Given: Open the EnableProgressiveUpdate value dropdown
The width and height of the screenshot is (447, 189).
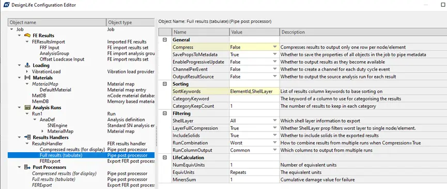Looking at the screenshot, I should point(275,62).
